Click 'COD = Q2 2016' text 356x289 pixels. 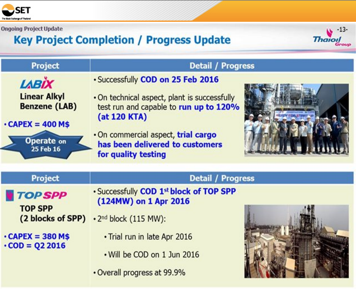36,245
